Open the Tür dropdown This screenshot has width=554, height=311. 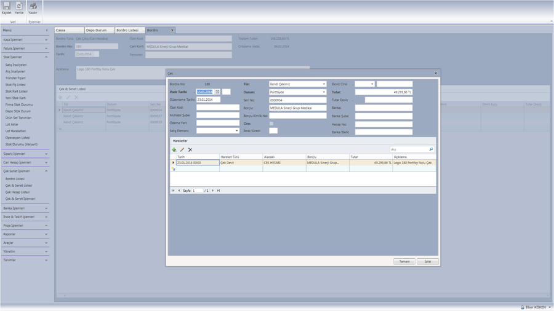[x=324, y=84]
